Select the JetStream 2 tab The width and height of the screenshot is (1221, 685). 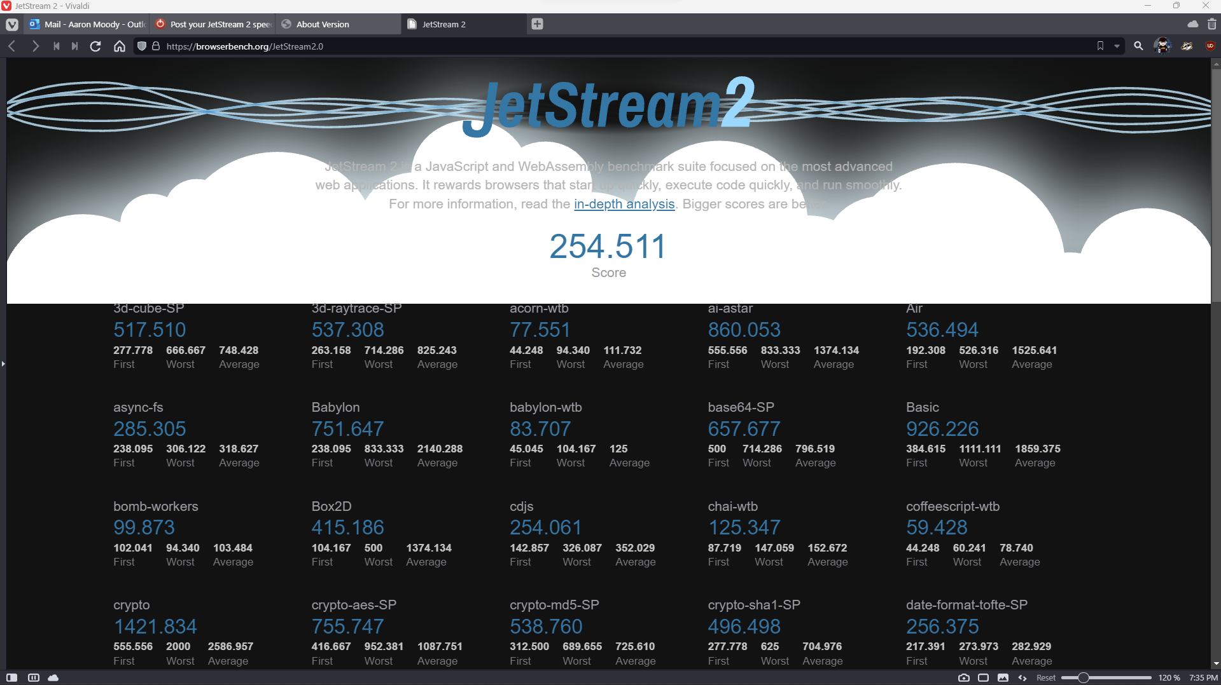click(x=465, y=24)
